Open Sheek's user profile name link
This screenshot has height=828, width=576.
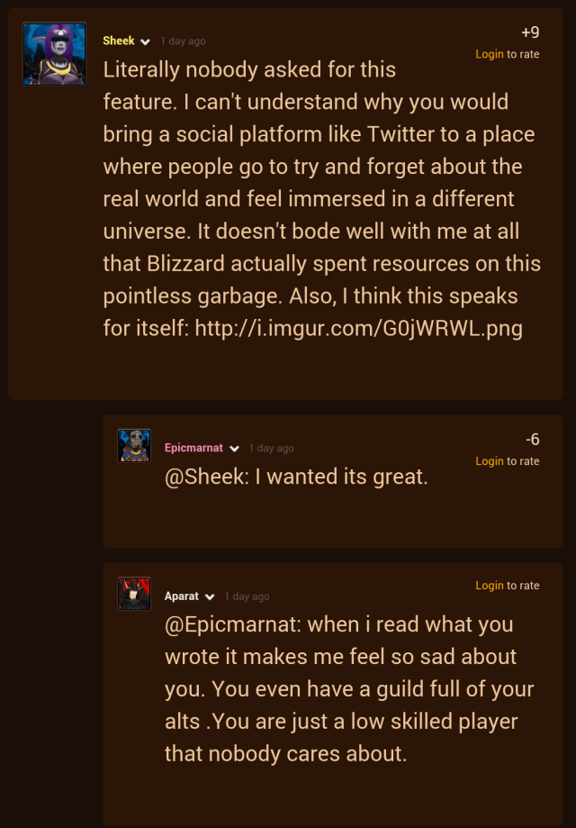[119, 41]
